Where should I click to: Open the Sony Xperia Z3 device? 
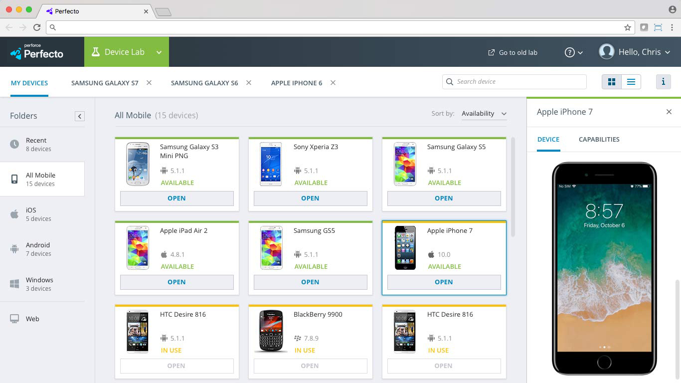point(310,198)
